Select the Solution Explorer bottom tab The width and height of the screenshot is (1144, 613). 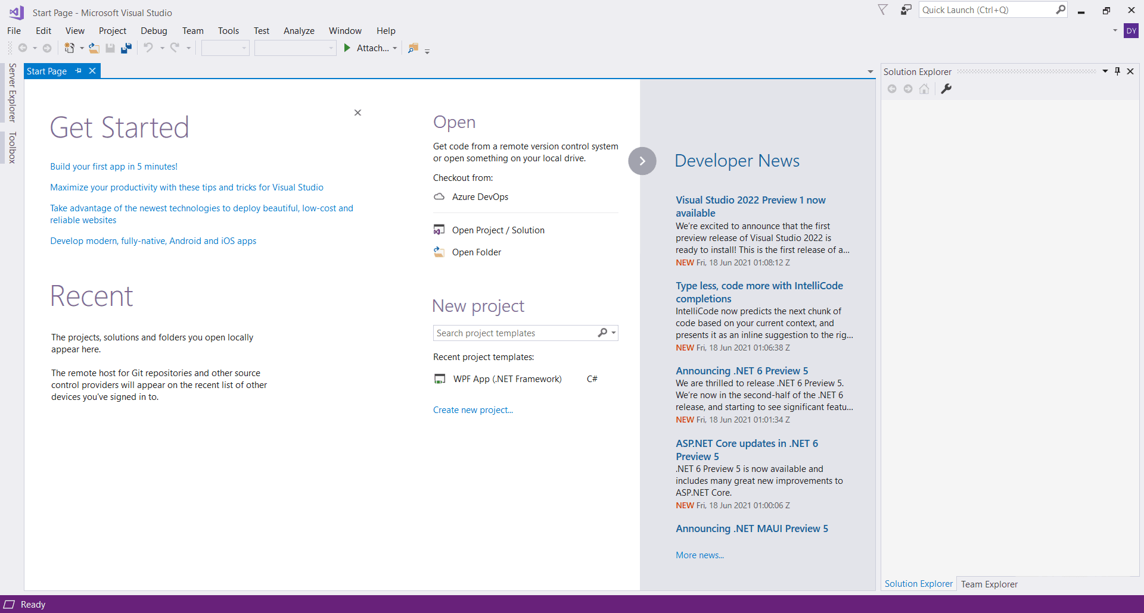point(919,584)
